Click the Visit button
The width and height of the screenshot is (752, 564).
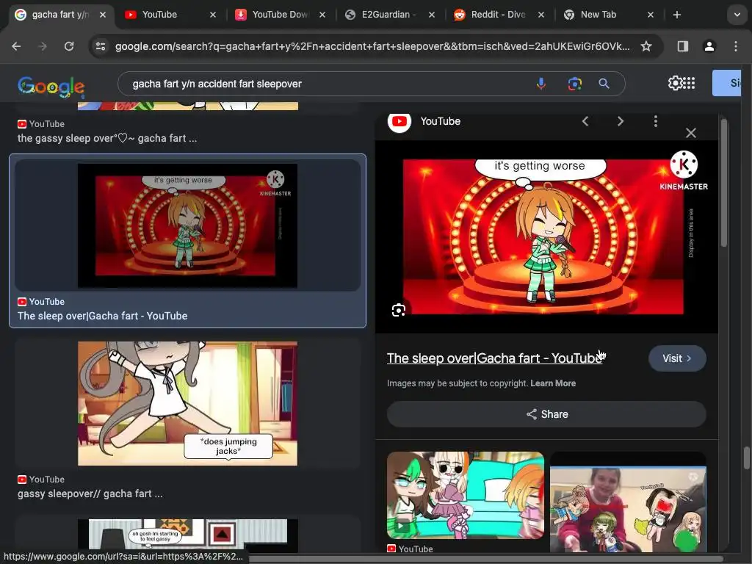676,358
